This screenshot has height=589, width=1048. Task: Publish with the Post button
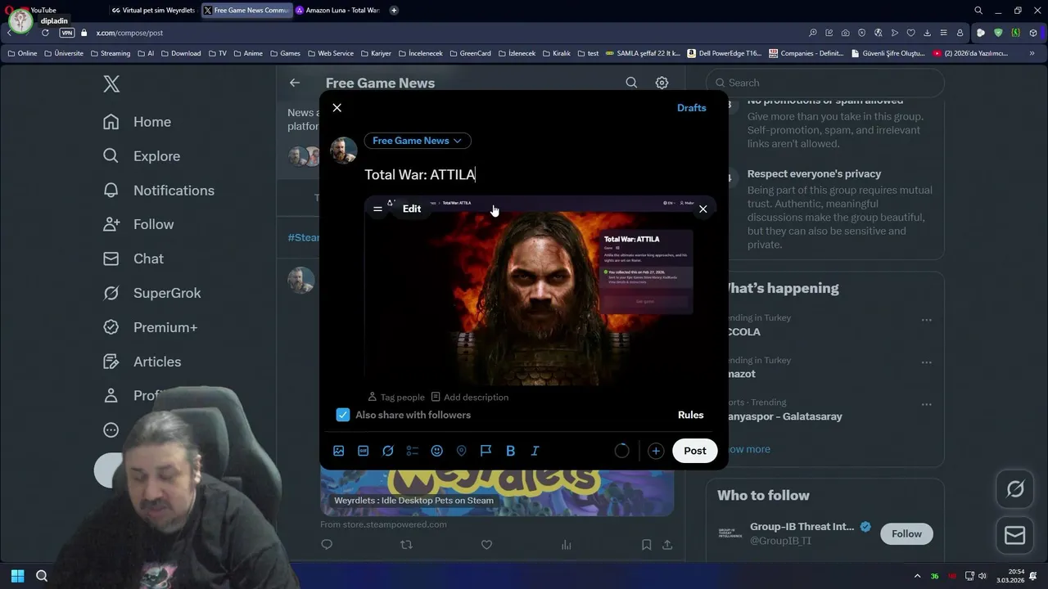695,451
